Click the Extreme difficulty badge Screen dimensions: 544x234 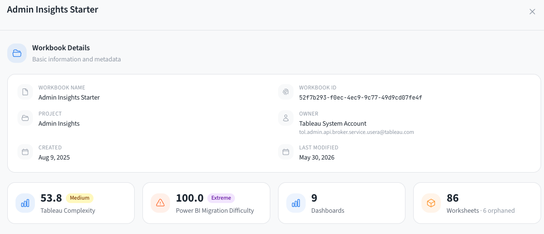click(x=221, y=198)
